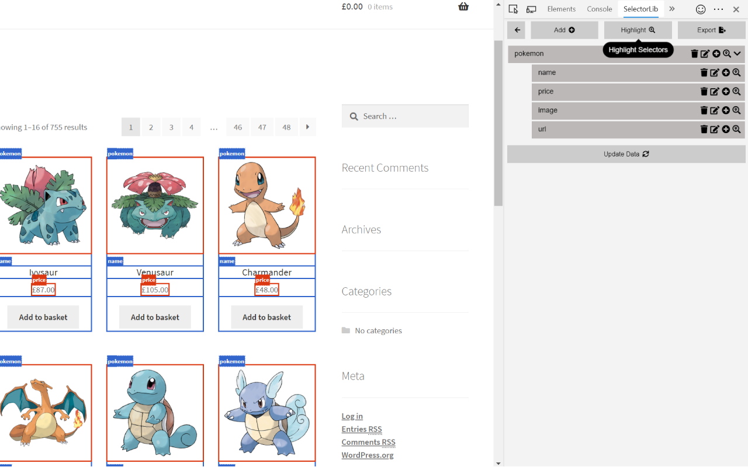Add child to image selector
The height and width of the screenshot is (467, 748).
[x=726, y=110]
